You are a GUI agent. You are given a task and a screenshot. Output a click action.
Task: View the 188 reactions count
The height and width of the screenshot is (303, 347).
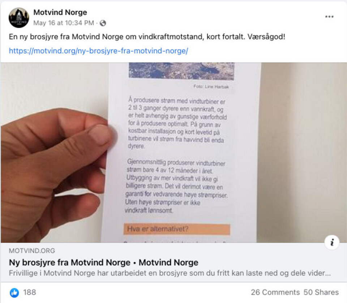click(30, 293)
